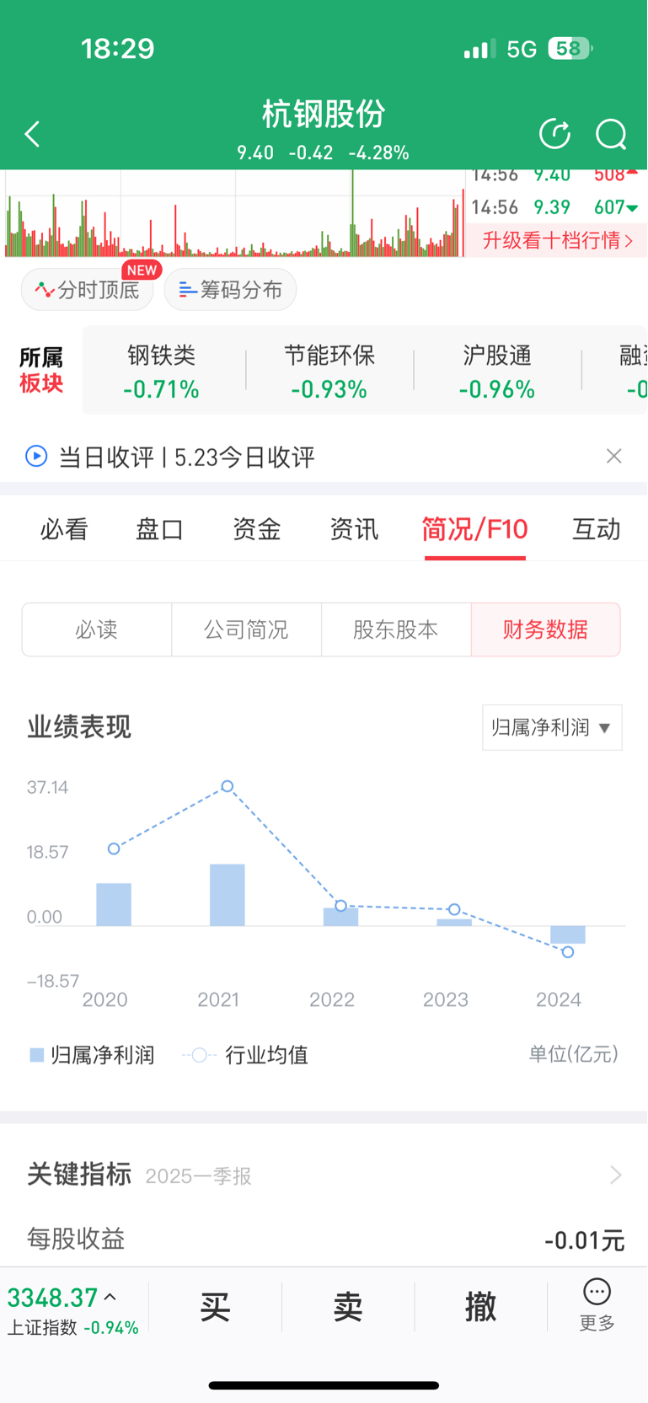Tap the battery indicator in status bar

[570, 49]
